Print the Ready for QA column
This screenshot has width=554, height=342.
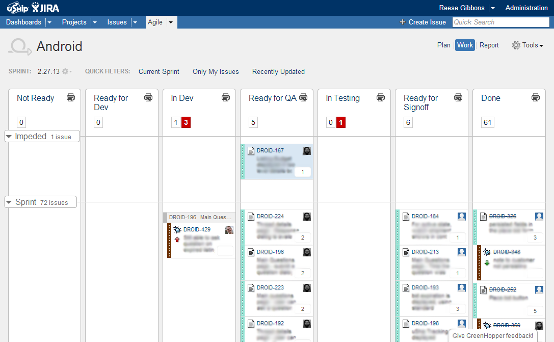coord(303,97)
